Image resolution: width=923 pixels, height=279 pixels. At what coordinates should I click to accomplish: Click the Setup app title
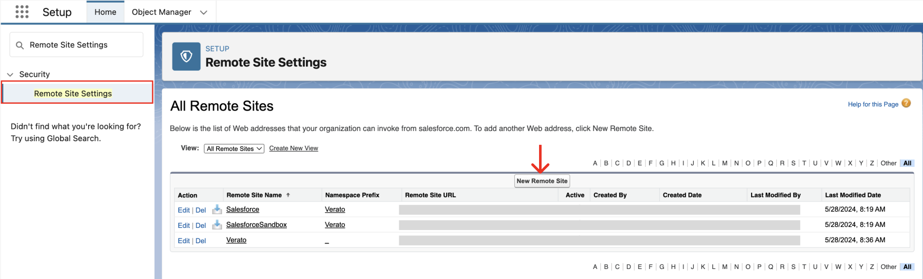coord(57,12)
